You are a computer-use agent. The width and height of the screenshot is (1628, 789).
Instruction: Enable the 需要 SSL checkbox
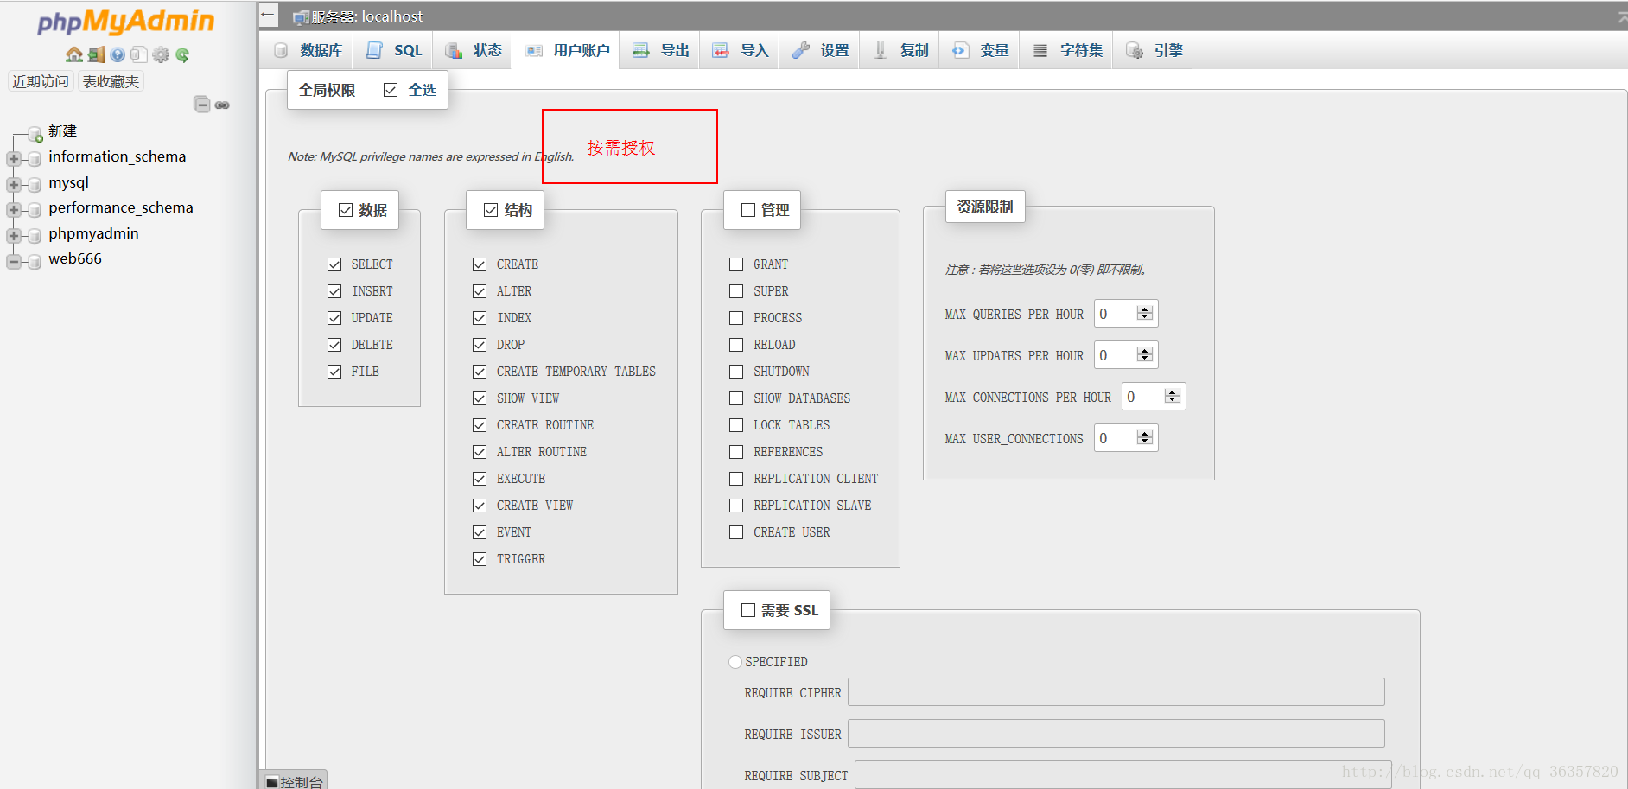[748, 610]
